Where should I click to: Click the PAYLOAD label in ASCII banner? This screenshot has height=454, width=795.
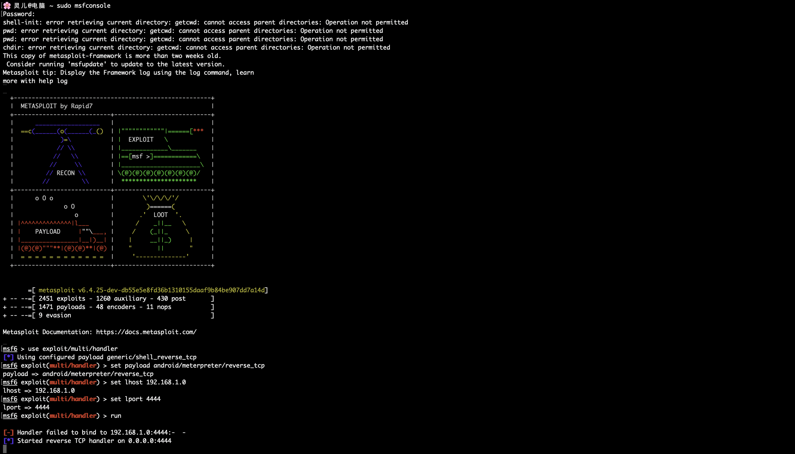pyautogui.click(x=48, y=231)
